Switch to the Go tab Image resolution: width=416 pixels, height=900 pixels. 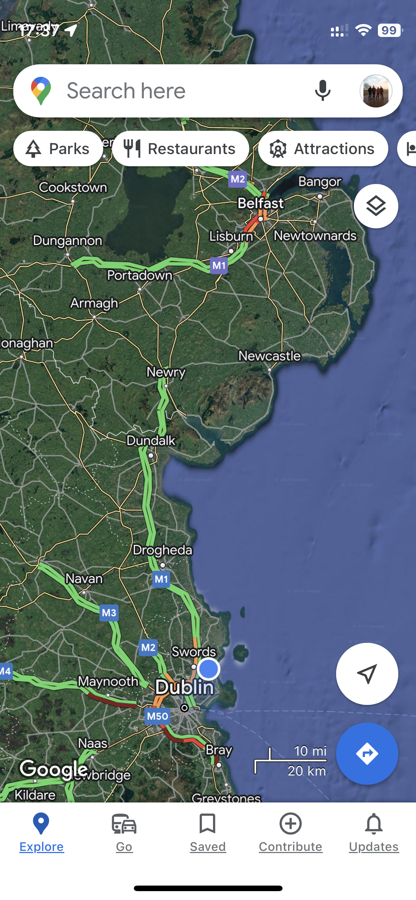tap(124, 833)
